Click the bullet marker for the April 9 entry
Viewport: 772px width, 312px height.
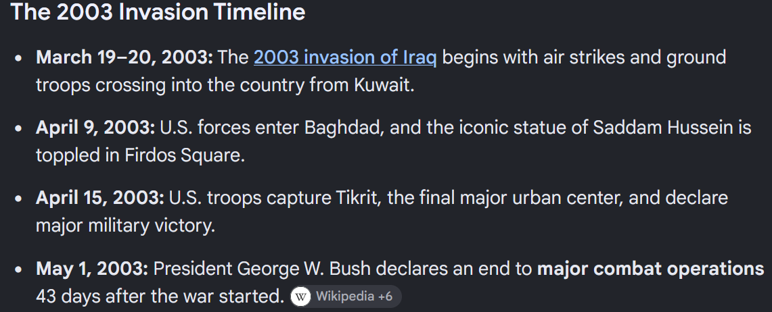point(19,128)
